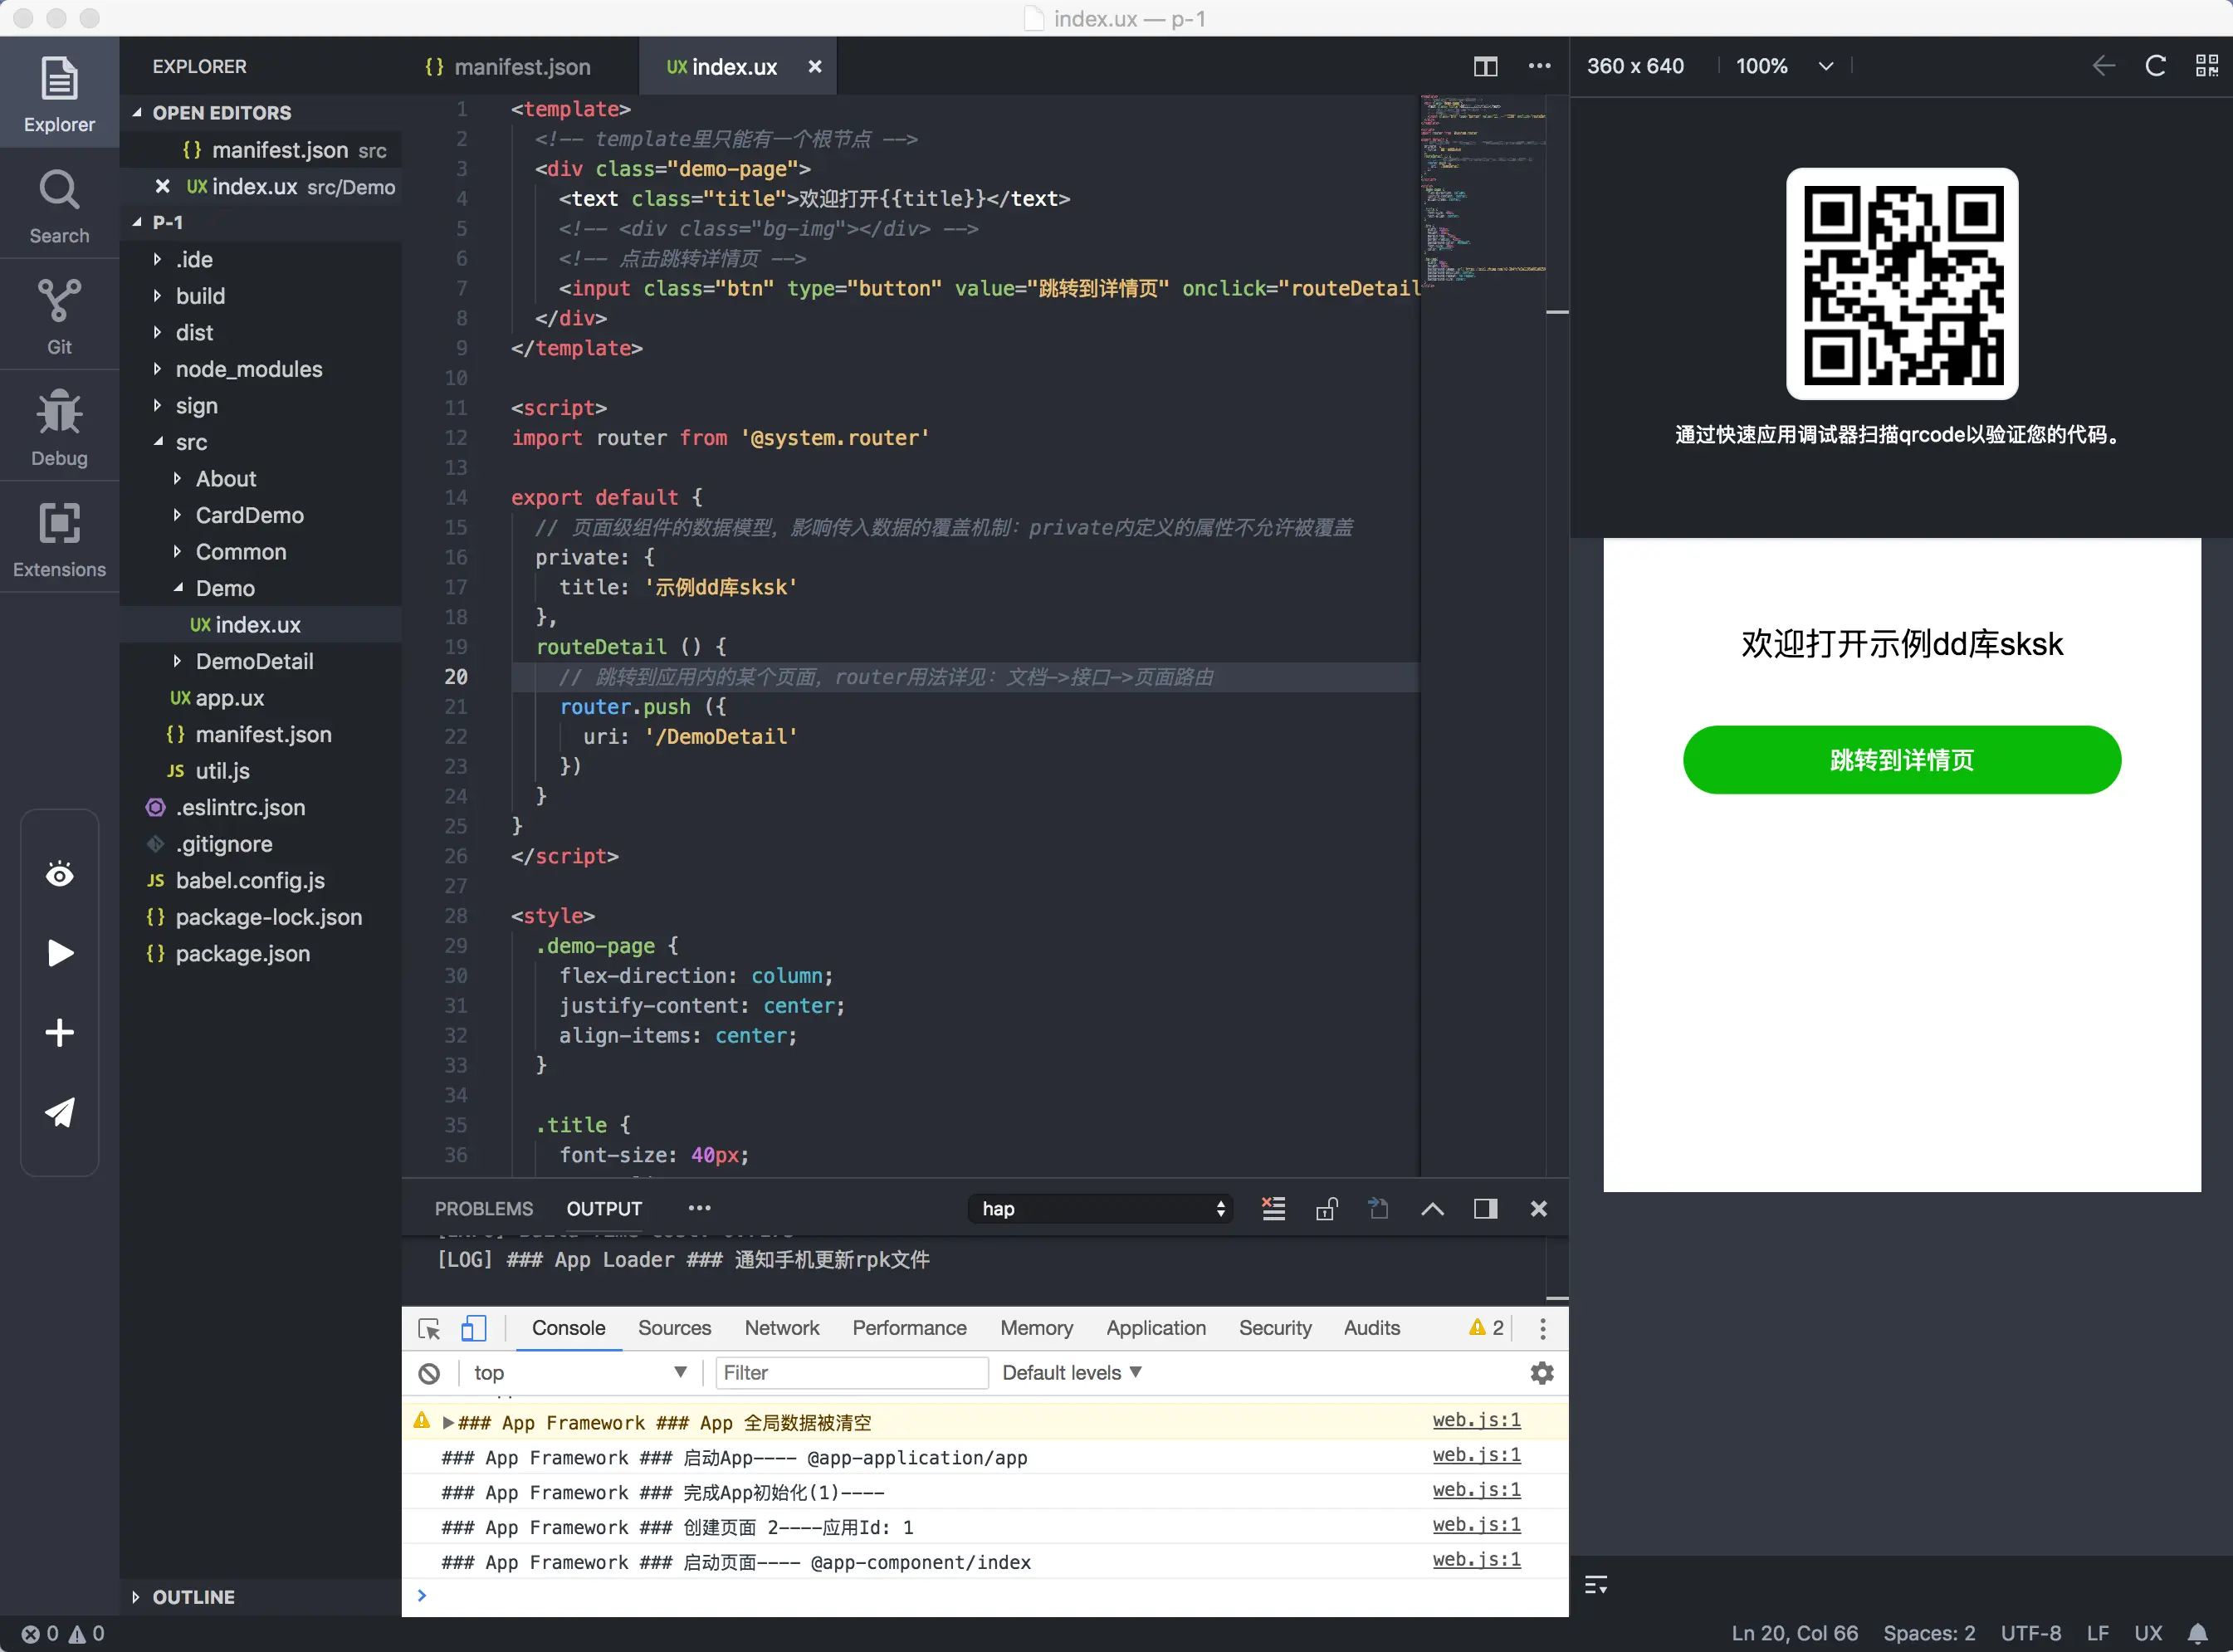
Task: Toggle the preview eye icon
Action: click(60, 875)
